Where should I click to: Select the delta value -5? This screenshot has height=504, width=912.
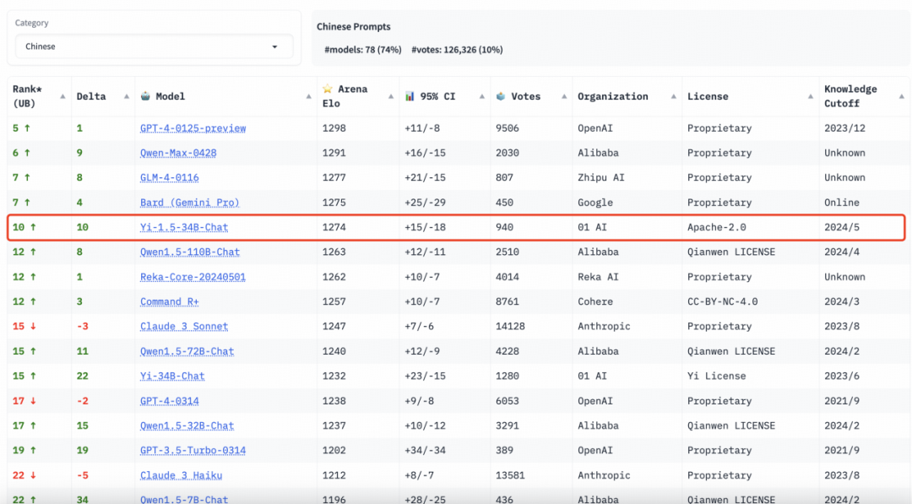(83, 475)
